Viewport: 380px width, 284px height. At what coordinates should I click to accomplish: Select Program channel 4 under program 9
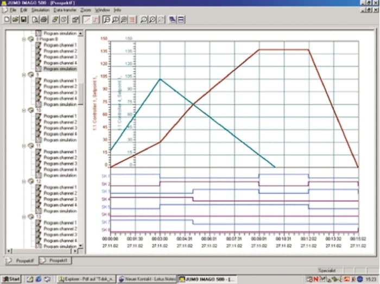pos(60,98)
